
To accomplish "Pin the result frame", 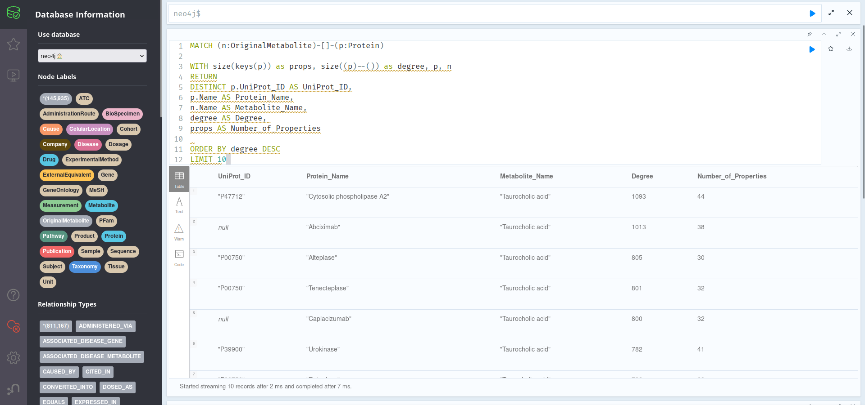I will coord(810,35).
